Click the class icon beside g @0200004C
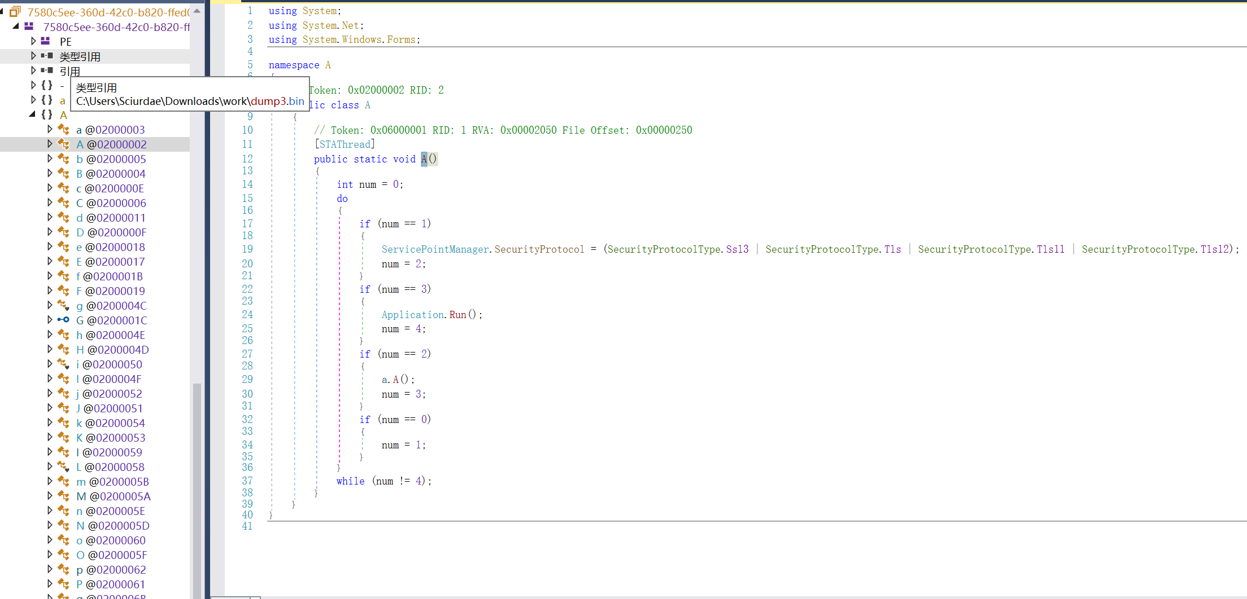This screenshot has height=599, width=1247. 63,306
